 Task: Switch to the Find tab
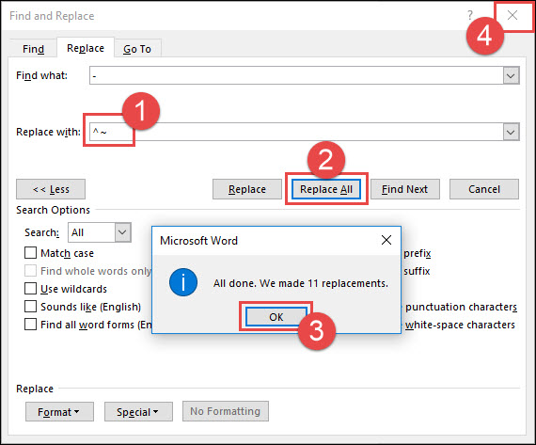coord(33,49)
